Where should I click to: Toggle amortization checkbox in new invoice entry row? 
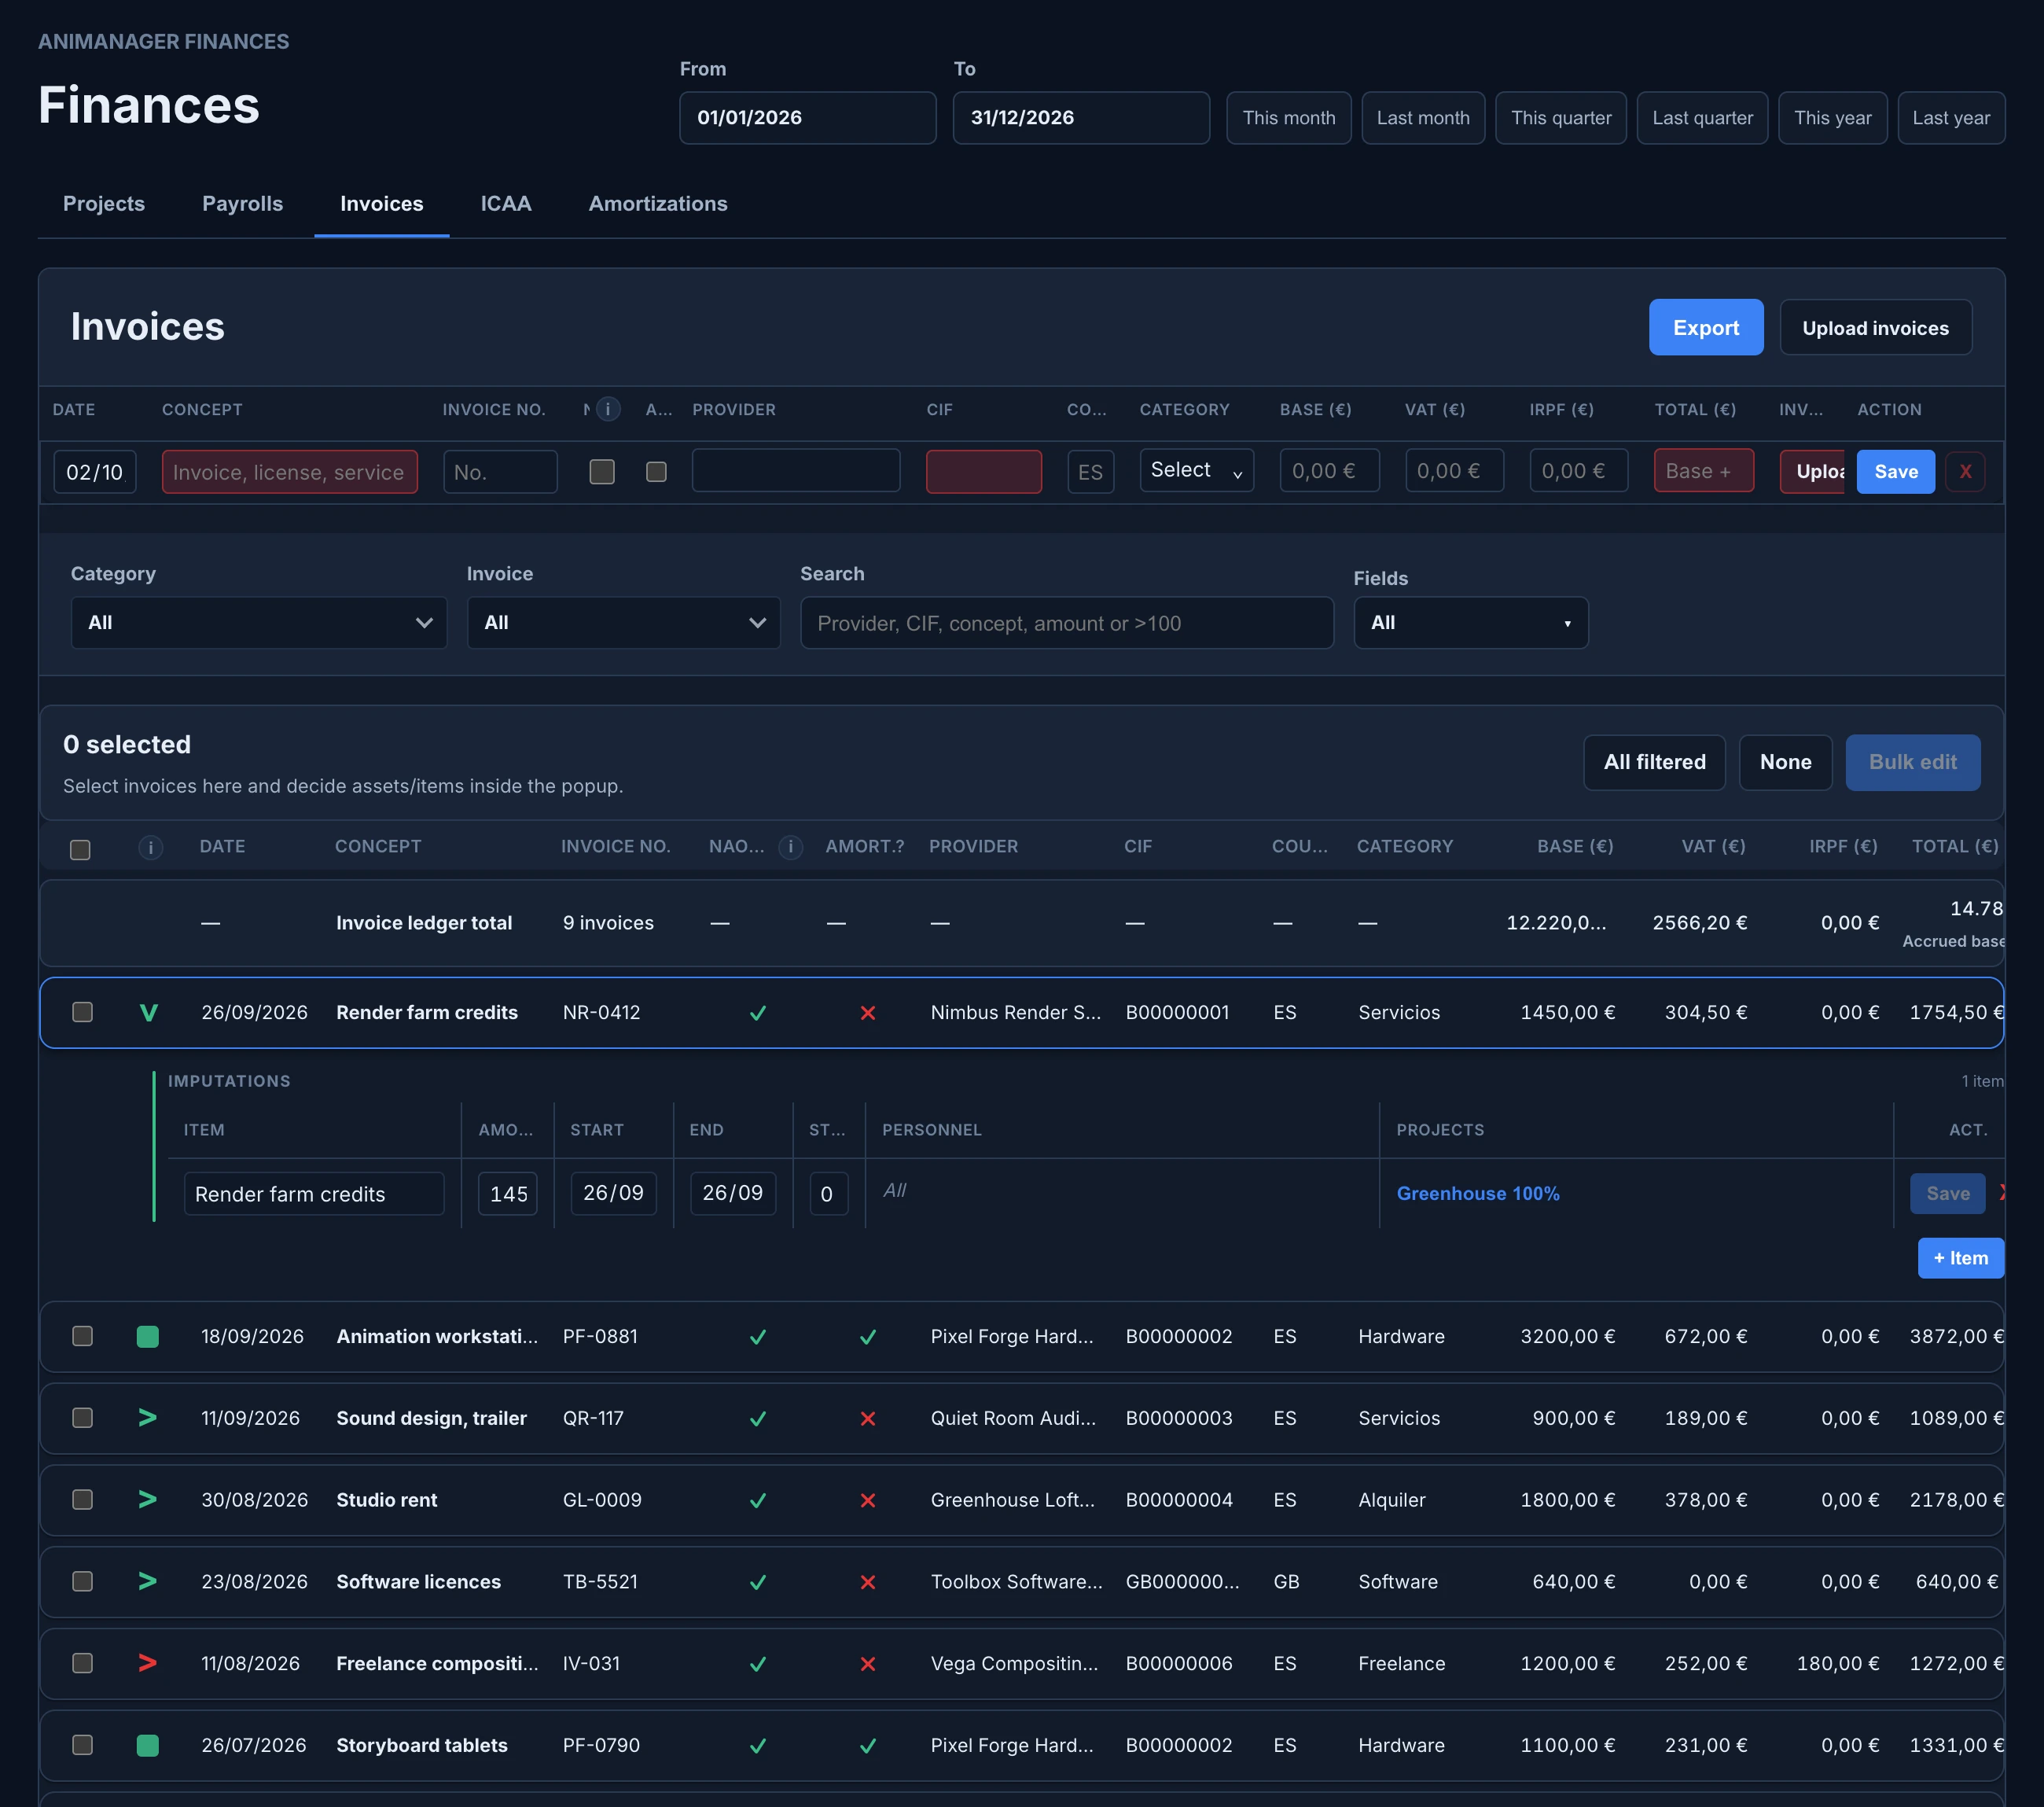(x=656, y=471)
